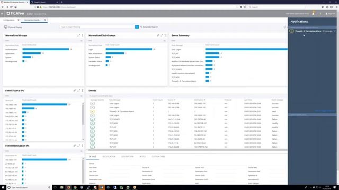Expand the Normalized Sub-Groups widget

point(162,35)
